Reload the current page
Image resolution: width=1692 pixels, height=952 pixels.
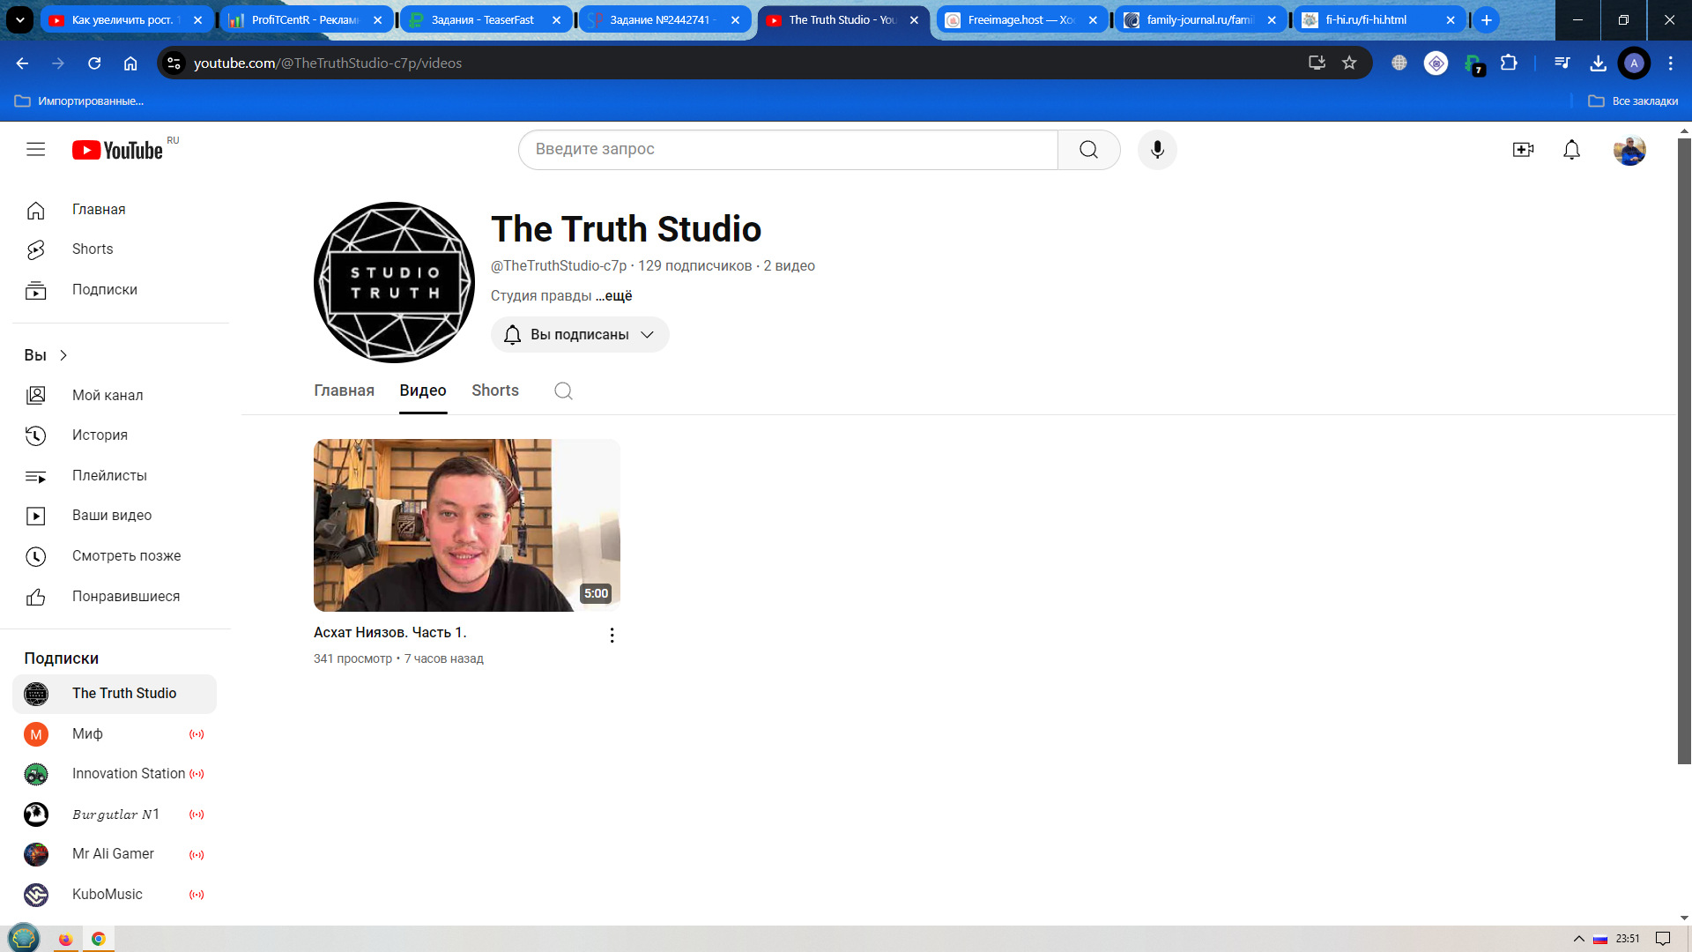94,63
